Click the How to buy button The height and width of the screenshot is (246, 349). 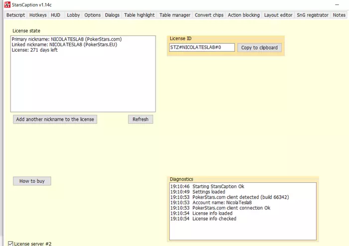coord(32,181)
